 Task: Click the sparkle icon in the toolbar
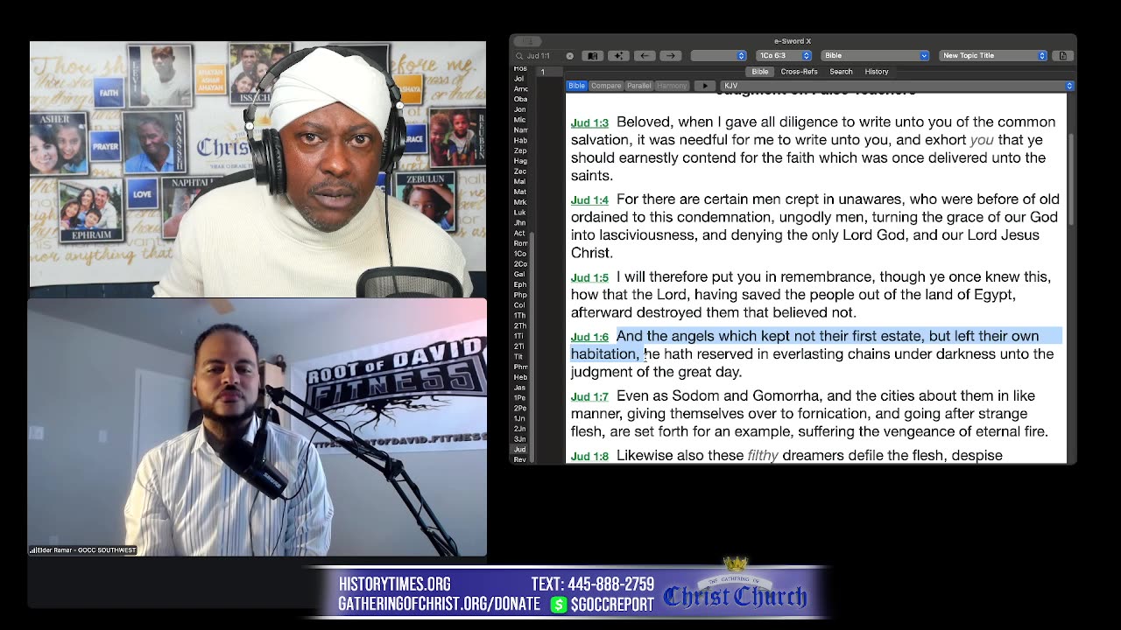coord(618,56)
